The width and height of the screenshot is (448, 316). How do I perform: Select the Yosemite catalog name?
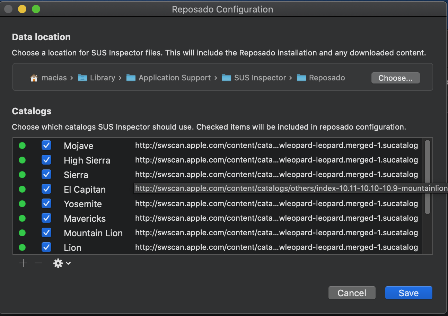coord(83,204)
